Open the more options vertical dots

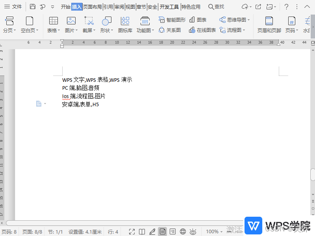[x=297, y=7]
